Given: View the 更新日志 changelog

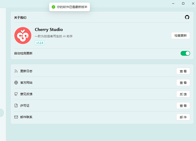Looking at the screenshot, I should pos(183,71).
